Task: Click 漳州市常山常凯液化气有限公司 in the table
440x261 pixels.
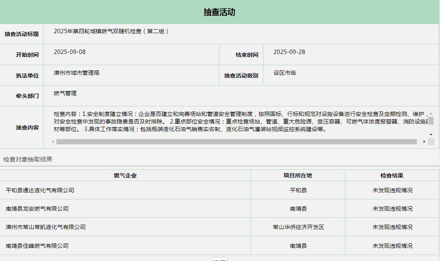Action: click(x=46, y=227)
